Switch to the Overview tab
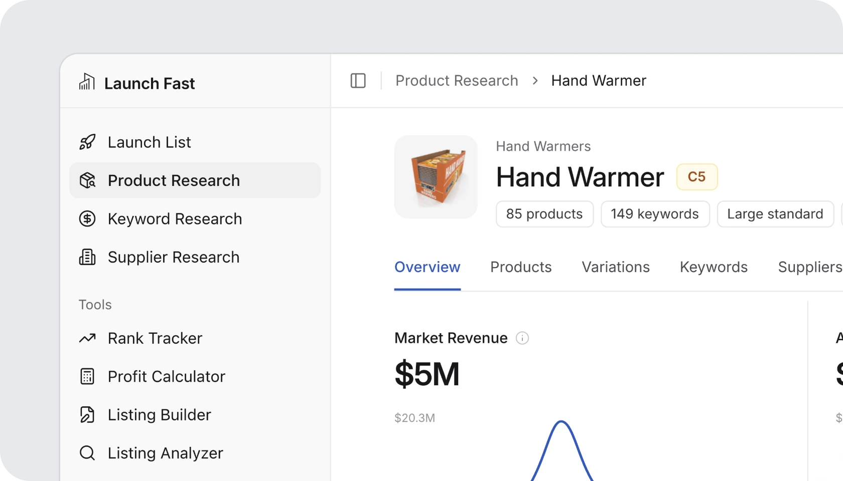Screen dimensions: 843x481 (427, 267)
